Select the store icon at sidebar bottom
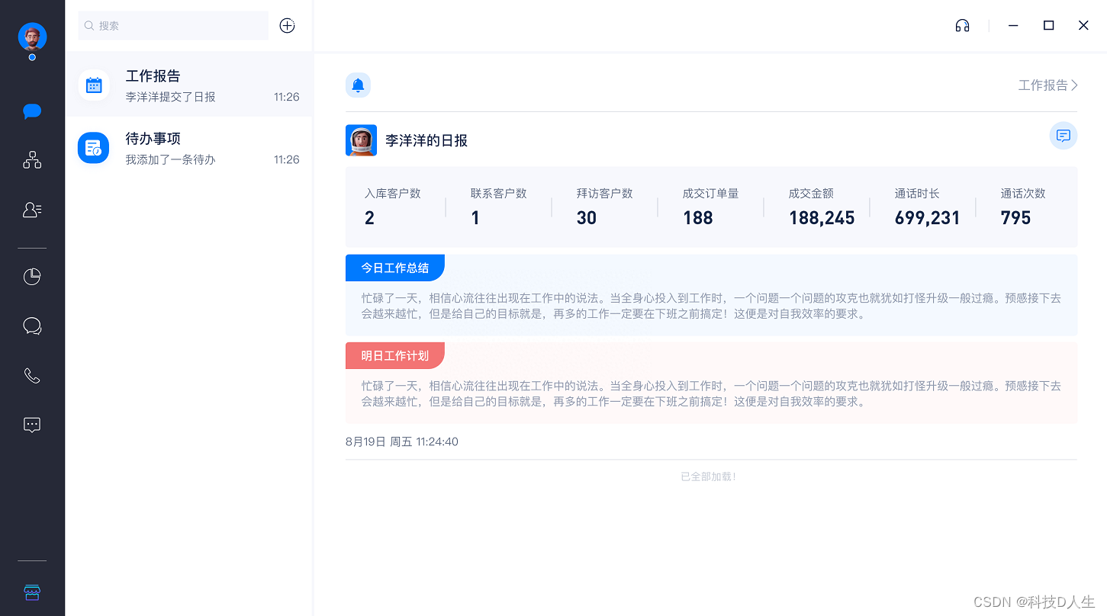Viewport: 1107px width, 616px height. (31, 592)
